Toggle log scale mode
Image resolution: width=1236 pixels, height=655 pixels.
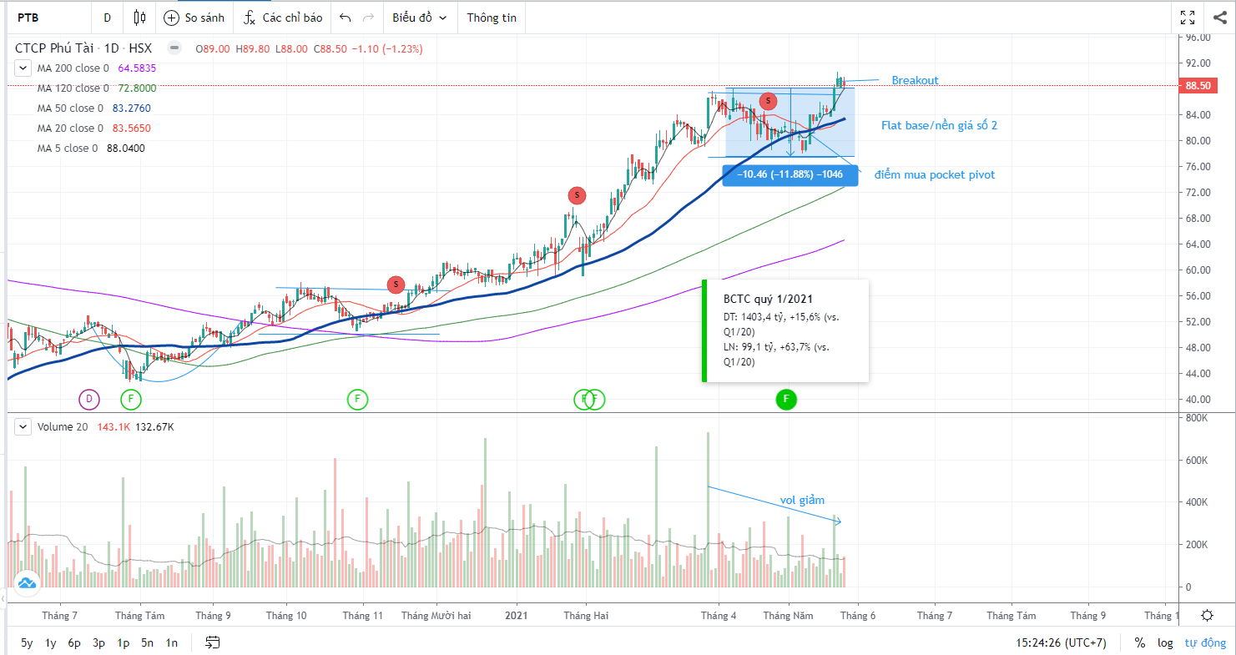click(x=1164, y=642)
